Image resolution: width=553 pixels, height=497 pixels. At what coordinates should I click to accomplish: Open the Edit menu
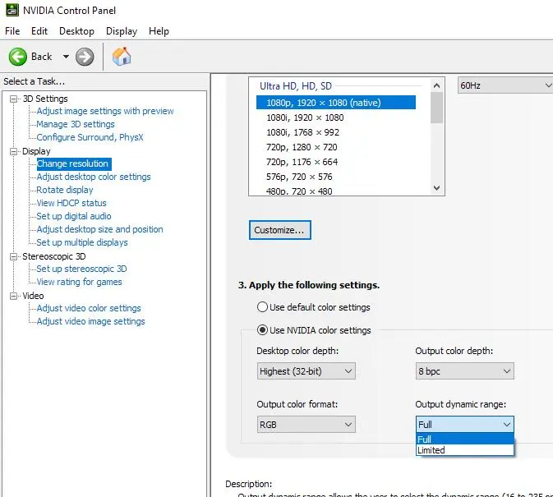tap(39, 31)
